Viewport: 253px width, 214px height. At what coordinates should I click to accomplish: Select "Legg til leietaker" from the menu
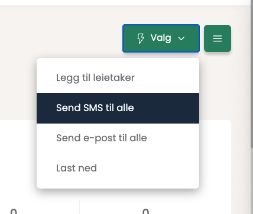point(118,77)
